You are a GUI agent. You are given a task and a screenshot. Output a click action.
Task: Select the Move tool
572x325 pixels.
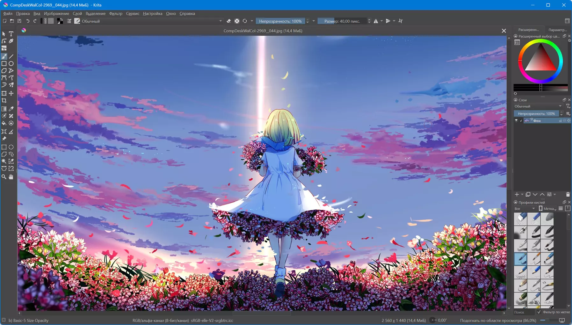(11, 93)
